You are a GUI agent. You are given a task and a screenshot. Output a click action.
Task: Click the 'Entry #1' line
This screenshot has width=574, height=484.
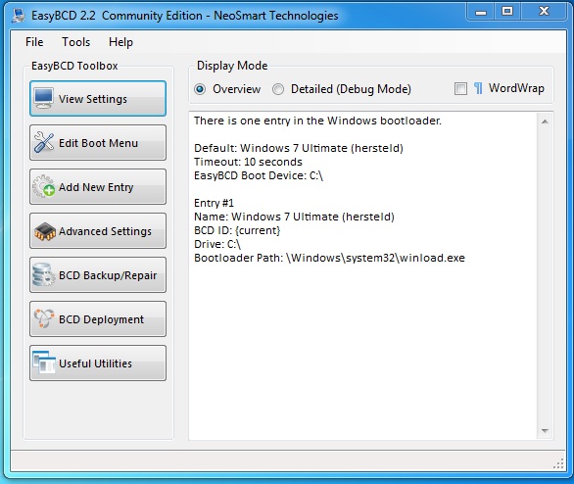coord(214,203)
